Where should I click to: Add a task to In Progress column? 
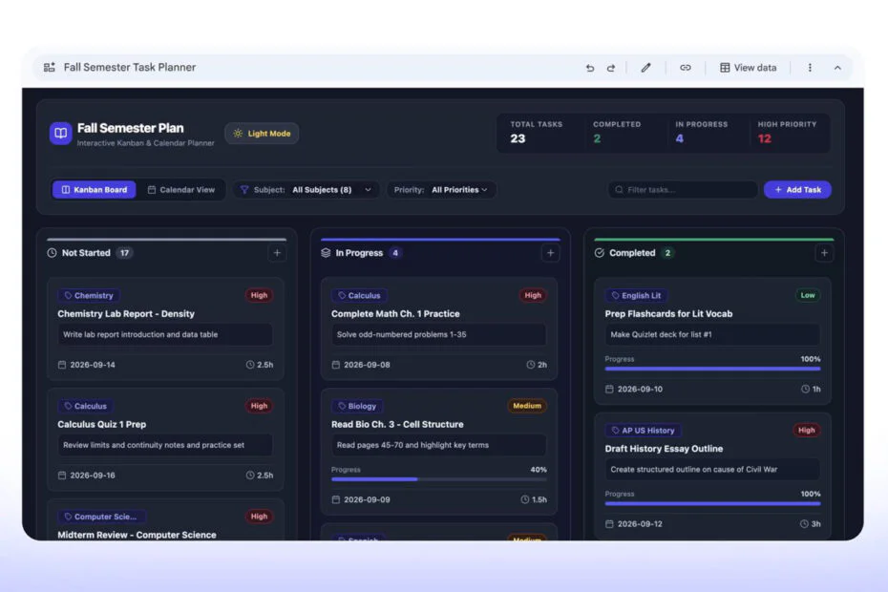(x=551, y=253)
